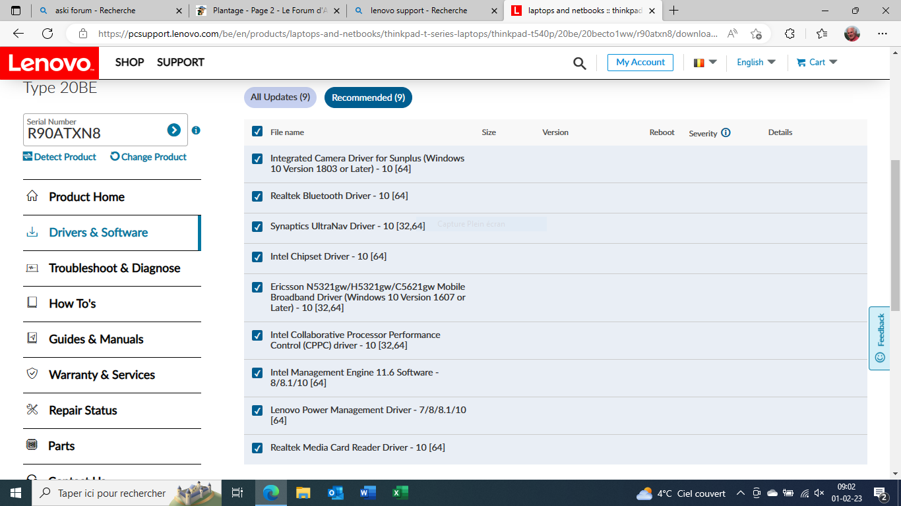The width and height of the screenshot is (901, 506).
Task: Click the Drivers & Software download icon
Action: 32,232
